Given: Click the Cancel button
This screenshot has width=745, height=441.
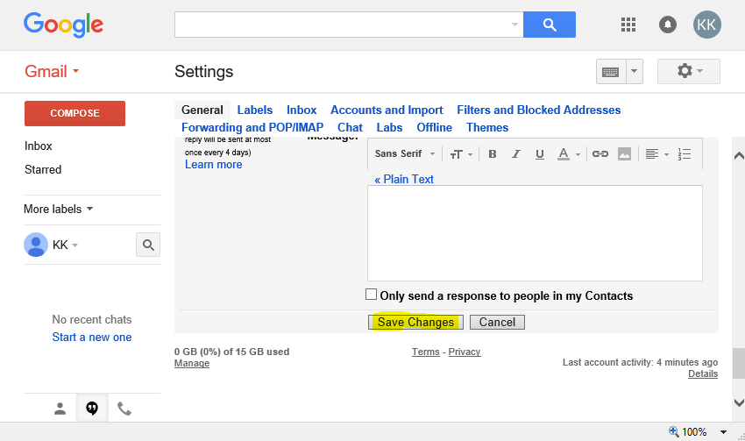Looking at the screenshot, I should click(497, 322).
